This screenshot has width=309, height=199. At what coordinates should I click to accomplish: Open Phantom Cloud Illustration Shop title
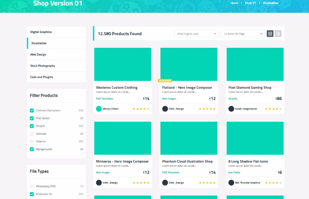[187, 161]
